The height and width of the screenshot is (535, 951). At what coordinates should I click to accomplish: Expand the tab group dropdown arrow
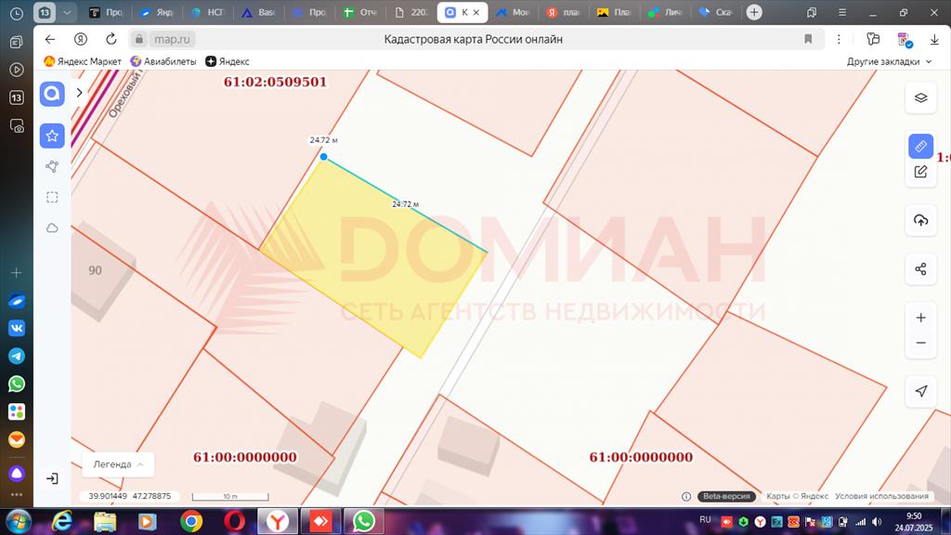[x=67, y=12]
